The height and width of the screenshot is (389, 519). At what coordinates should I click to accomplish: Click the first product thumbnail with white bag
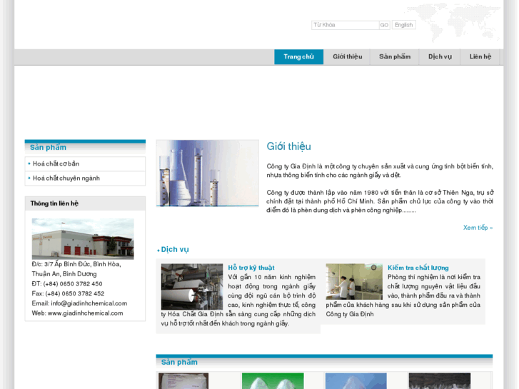(x=183, y=380)
